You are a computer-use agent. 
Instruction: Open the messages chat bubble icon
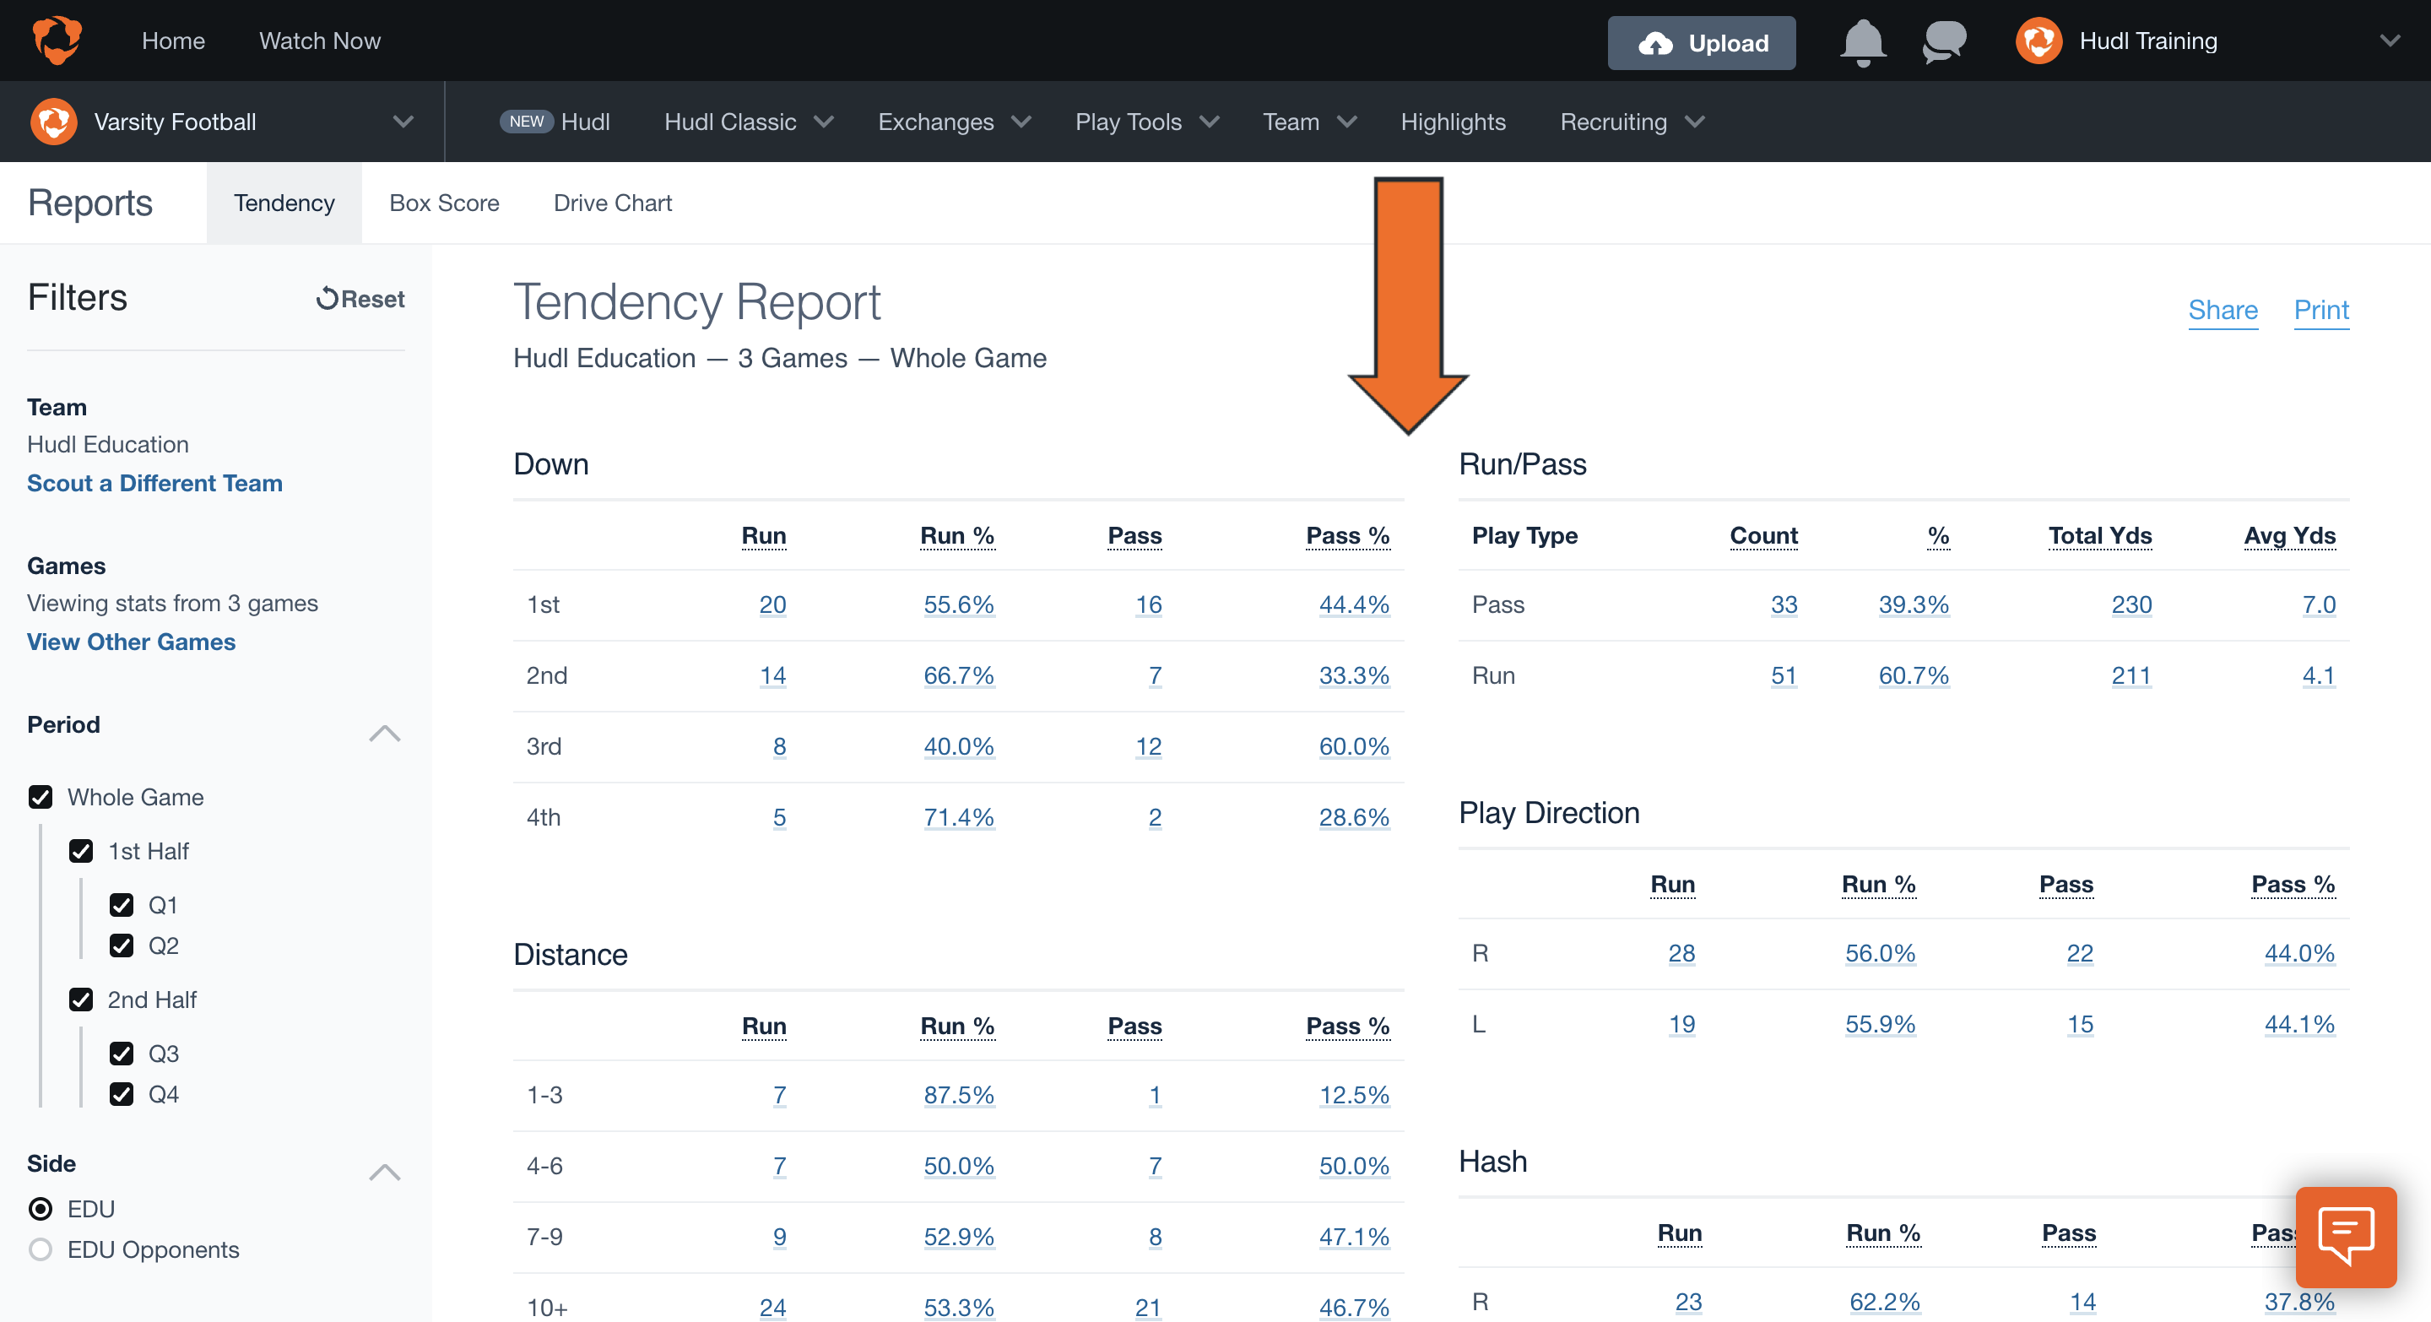tap(1943, 42)
